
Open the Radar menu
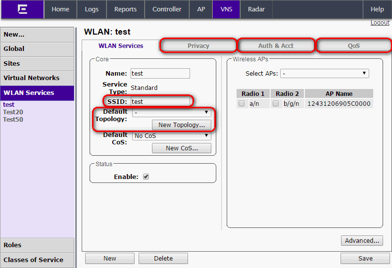(x=256, y=9)
